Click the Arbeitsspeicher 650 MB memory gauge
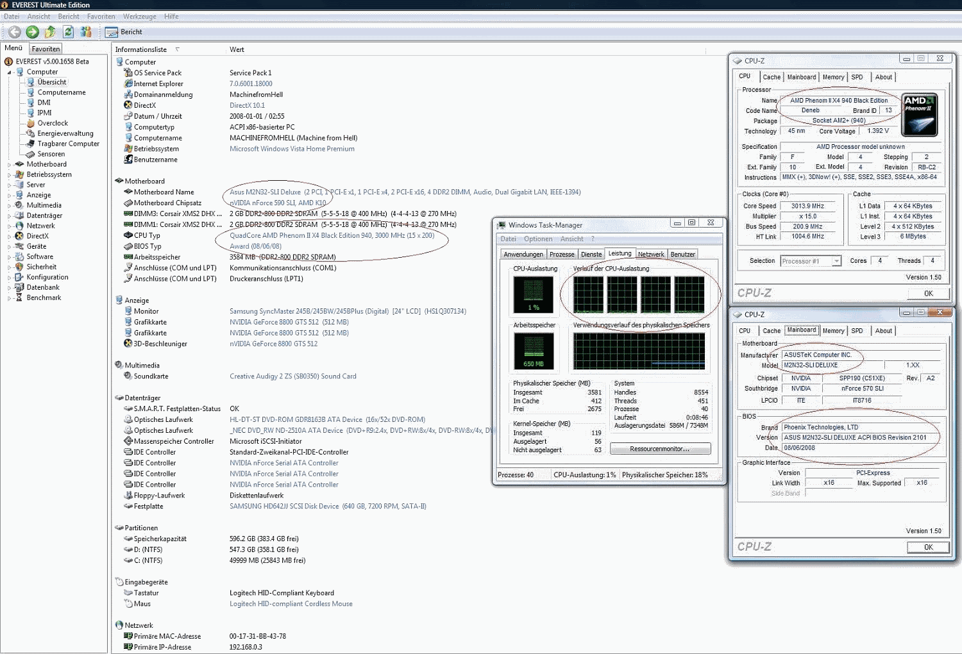The width and height of the screenshot is (962, 654). point(533,351)
